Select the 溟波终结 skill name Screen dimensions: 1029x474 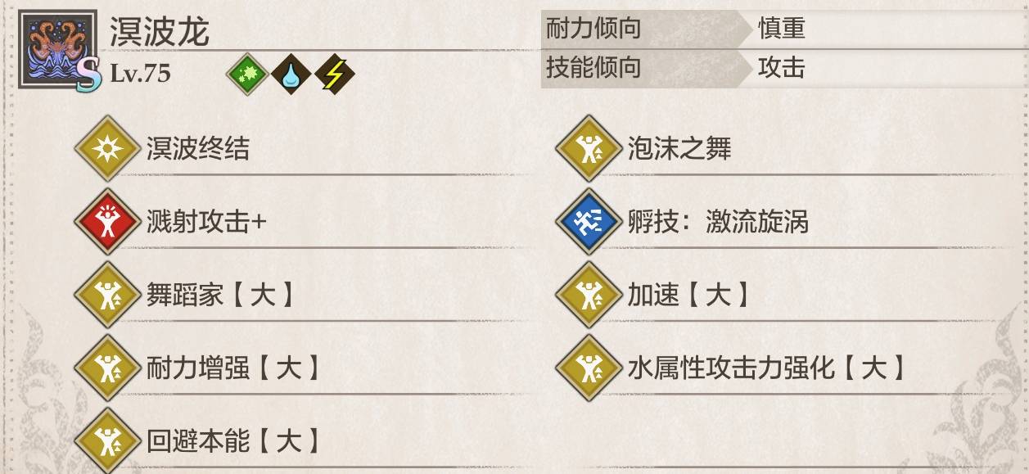197,149
